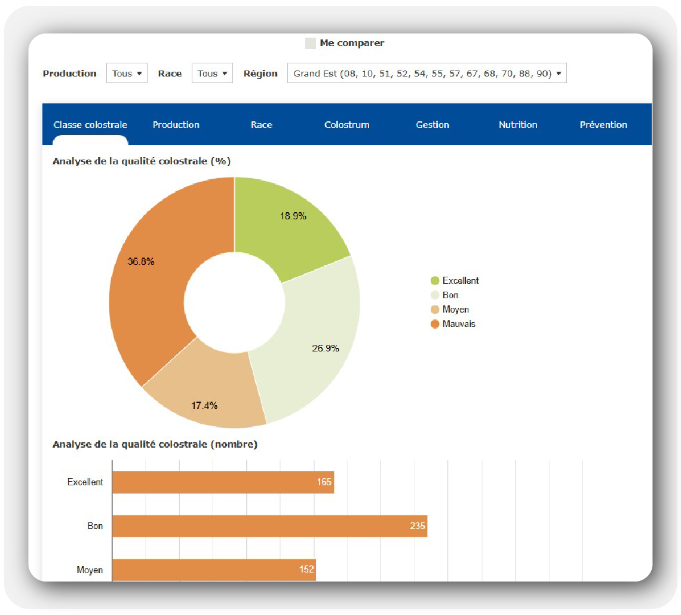
Task: Select the Prévention tab
Action: (x=603, y=125)
